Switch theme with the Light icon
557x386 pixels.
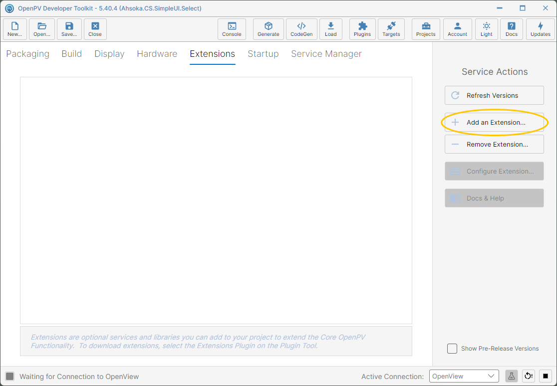coord(487,29)
